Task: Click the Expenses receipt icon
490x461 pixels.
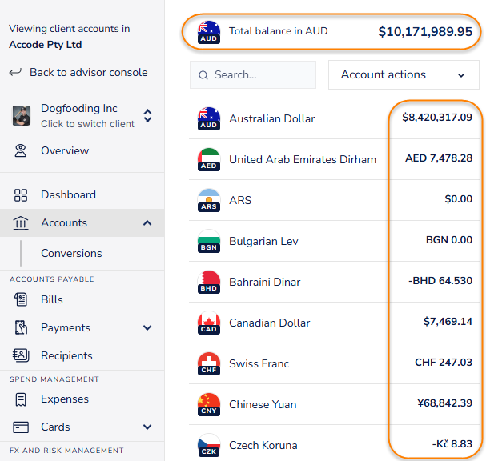Action: 22,399
